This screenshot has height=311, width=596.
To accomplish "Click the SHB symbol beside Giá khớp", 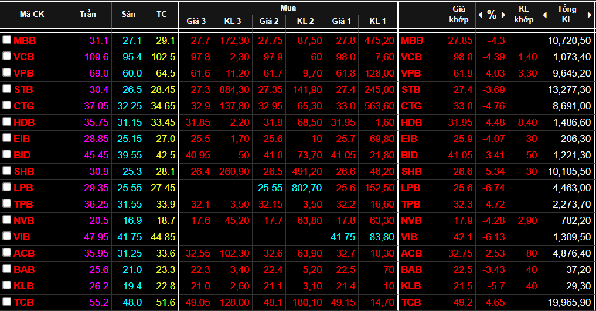I will pos(412,171).
